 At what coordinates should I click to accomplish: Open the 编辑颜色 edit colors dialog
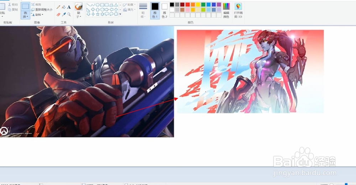226,11
